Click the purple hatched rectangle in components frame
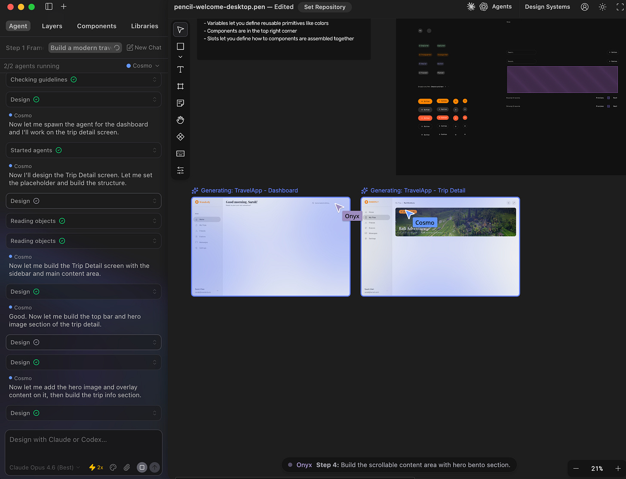Image resolution: width=626 pixels, height=479 pixels. [562, 79]
